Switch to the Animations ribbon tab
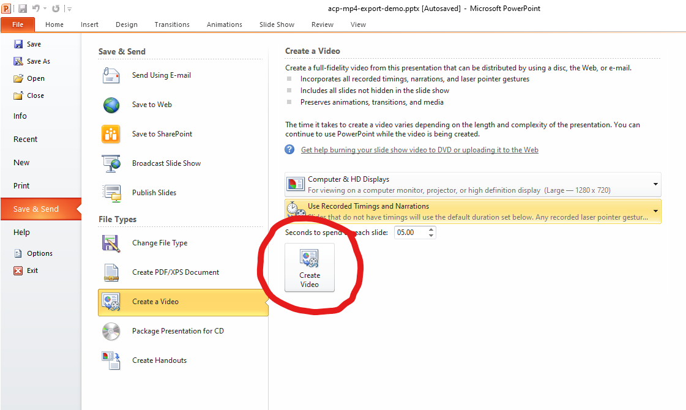This screenshot has width=686, height=410. [x=224, y=24]
